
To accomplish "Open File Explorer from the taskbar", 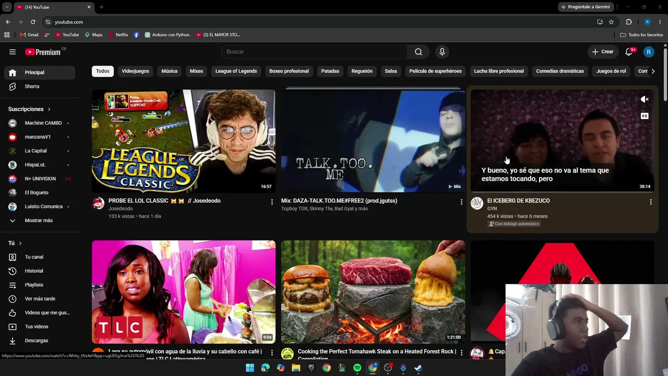I will click(296, 368).
